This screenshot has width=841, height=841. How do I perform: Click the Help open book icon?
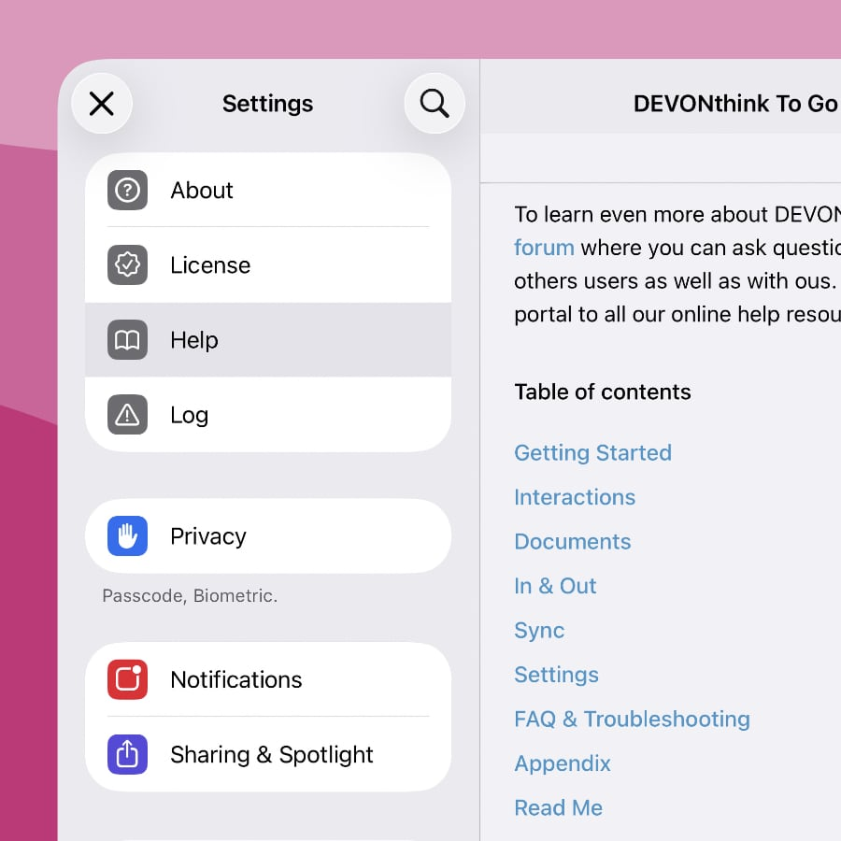tap(127, 339)
